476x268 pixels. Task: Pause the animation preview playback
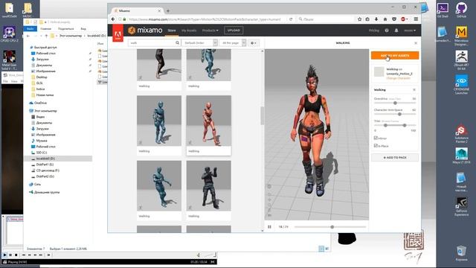point(269,226)
